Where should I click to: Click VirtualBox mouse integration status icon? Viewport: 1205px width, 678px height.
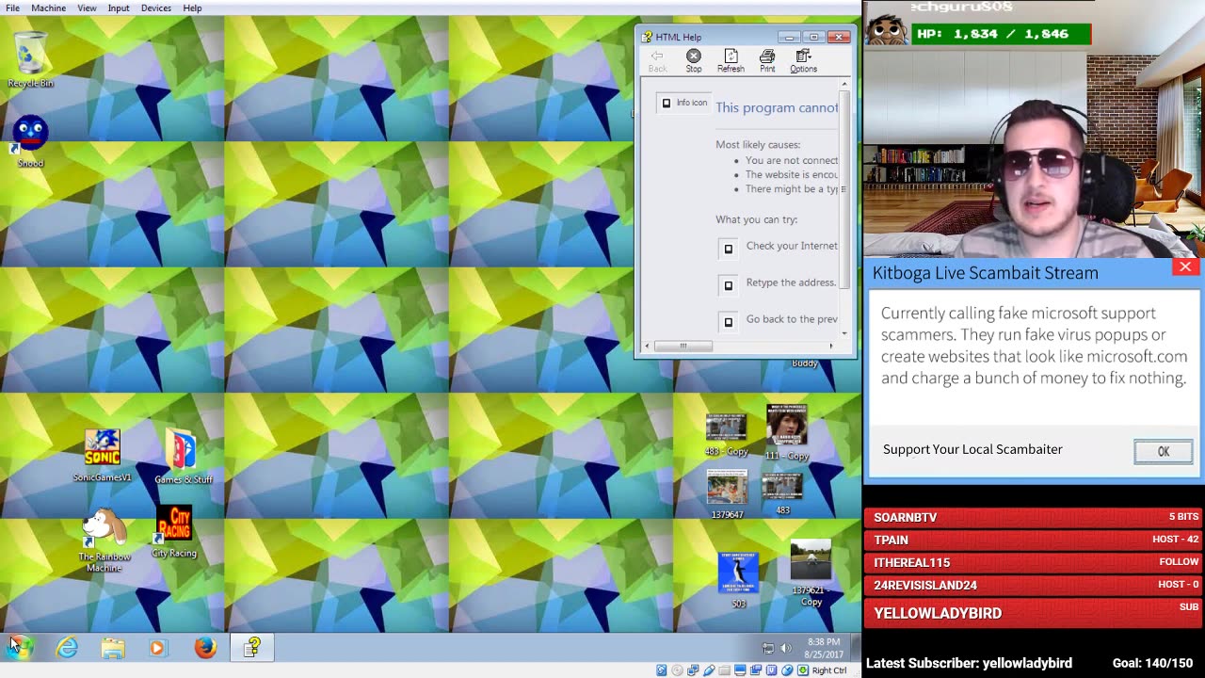[x=787, y=670]
